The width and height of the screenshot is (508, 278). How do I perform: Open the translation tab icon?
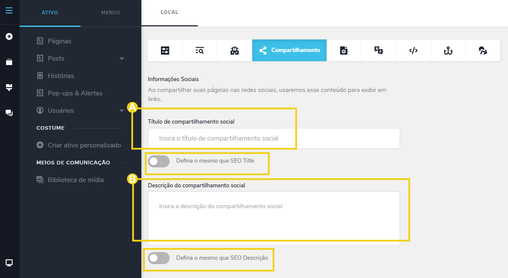(x=378, y=50)
